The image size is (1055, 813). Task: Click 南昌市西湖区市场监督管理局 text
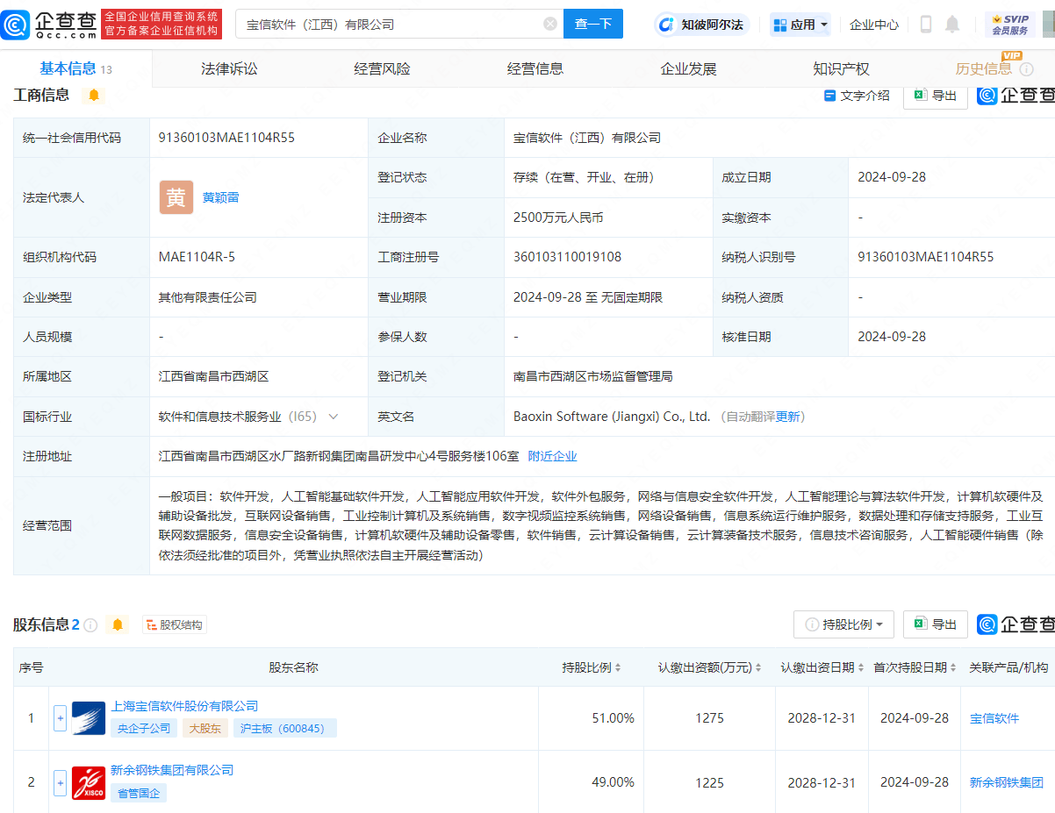click(x=593, y=376)
